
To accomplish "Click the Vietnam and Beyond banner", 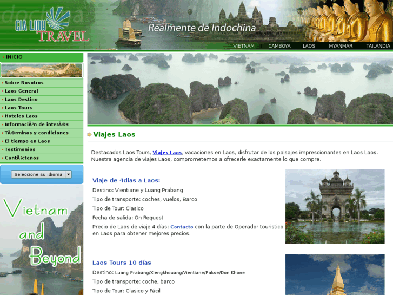I will [42, 240].
